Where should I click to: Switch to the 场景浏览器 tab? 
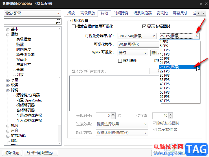142,13
